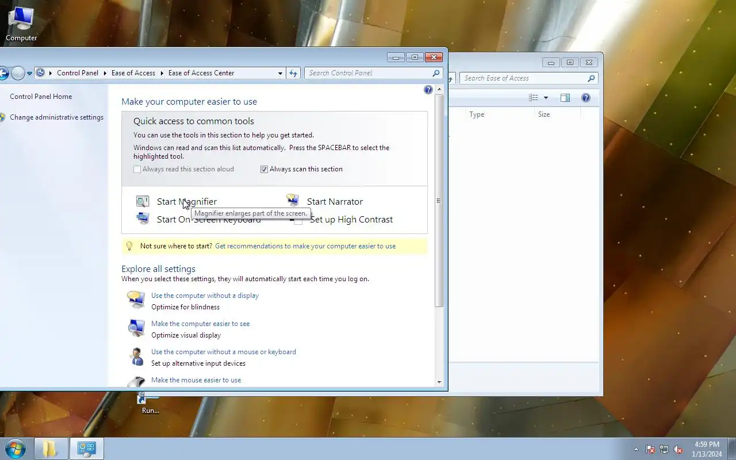Click Ease of Access Center breadcrumb
Image resolution: width=736 pixels, height=460 pixels.
pyautogui.click(x=201, y=73)
